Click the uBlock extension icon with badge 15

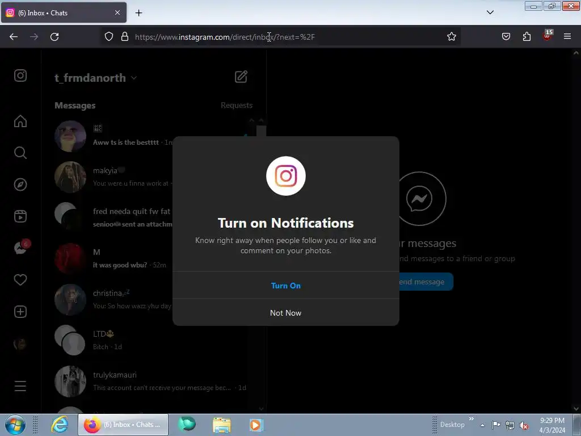coord(548,35)
